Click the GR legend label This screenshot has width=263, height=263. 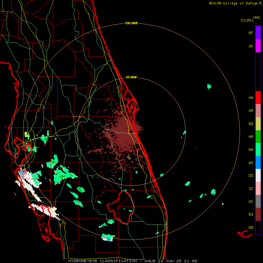coord(251,111)
